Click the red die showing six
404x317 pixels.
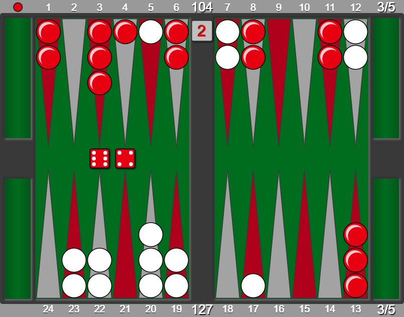point(100,158)
